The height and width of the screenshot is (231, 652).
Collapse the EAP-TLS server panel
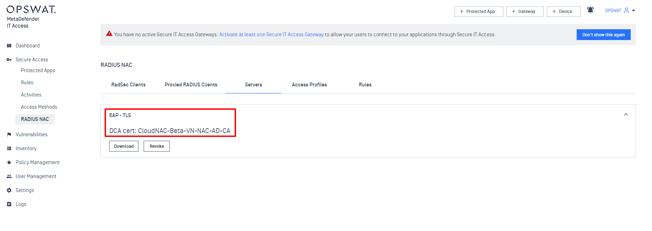pos(626,114)
